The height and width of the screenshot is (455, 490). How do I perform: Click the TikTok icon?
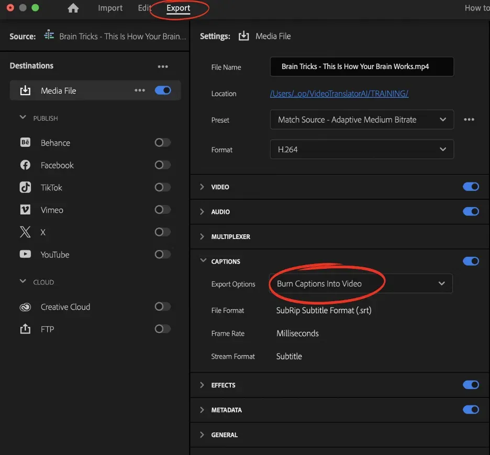point(25,187)
